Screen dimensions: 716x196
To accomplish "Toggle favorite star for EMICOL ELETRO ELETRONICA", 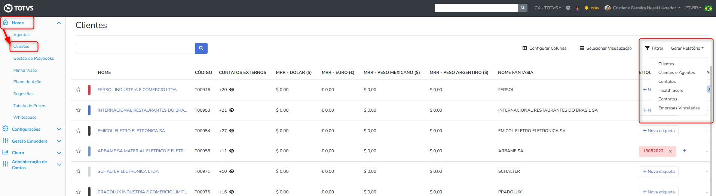I will point(79,131).
